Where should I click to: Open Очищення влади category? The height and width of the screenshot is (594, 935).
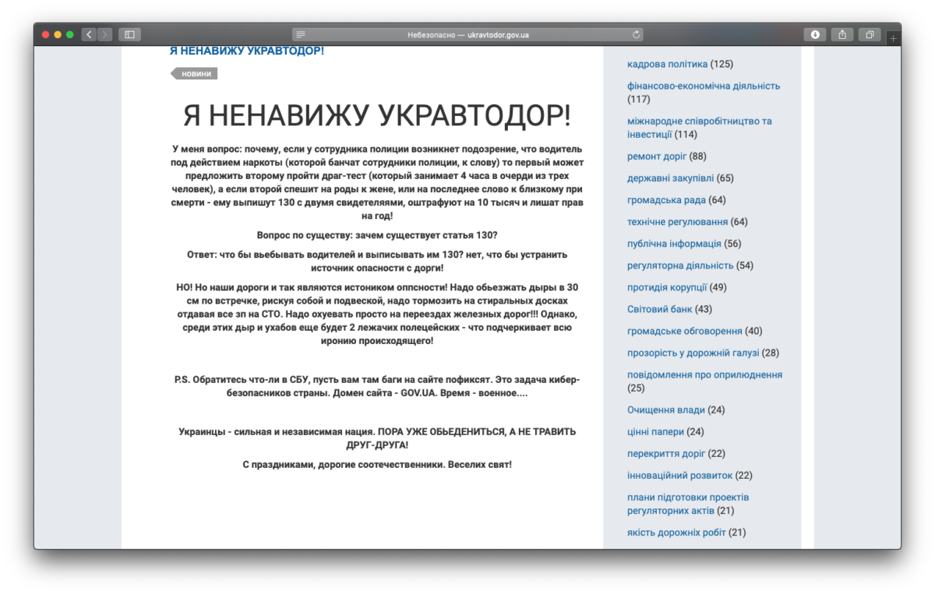point(666,409)
